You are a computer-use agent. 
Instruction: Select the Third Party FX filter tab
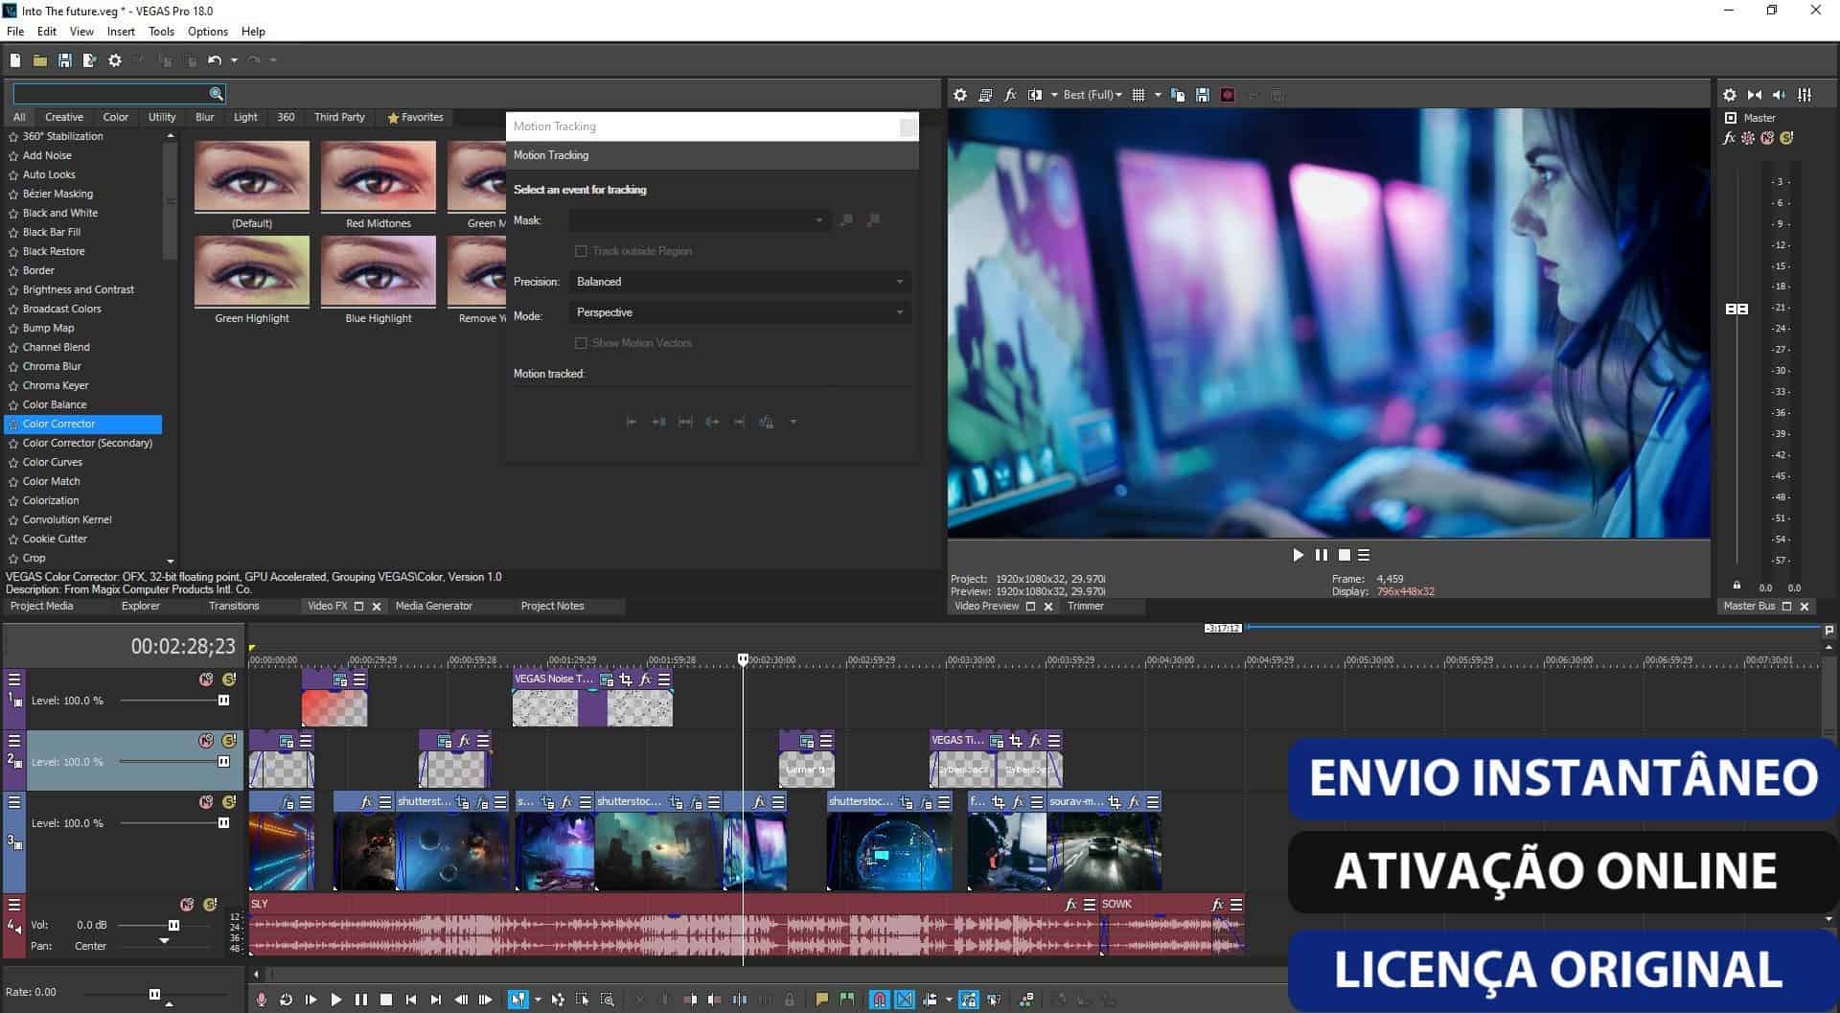pos(339,117)
